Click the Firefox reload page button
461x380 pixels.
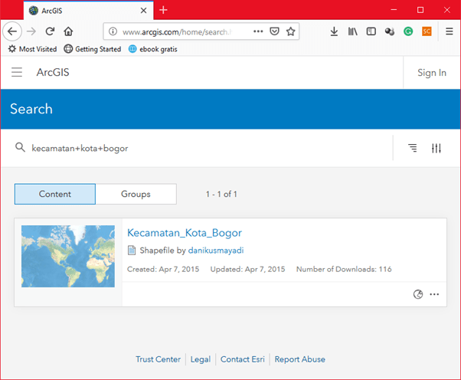tap(50, 31)
